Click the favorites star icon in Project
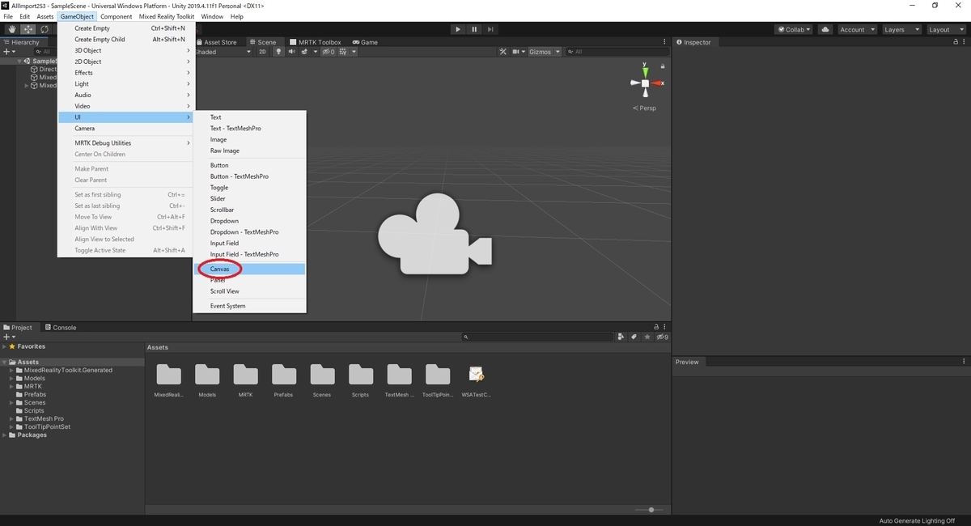The height and width of the screenshot is (526, 971). (x=647, y=337)
